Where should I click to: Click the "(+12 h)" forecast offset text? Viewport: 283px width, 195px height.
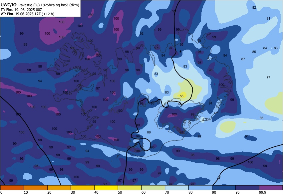48,14
